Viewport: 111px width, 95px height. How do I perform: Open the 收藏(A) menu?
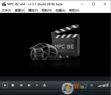[x=60, y=10]
